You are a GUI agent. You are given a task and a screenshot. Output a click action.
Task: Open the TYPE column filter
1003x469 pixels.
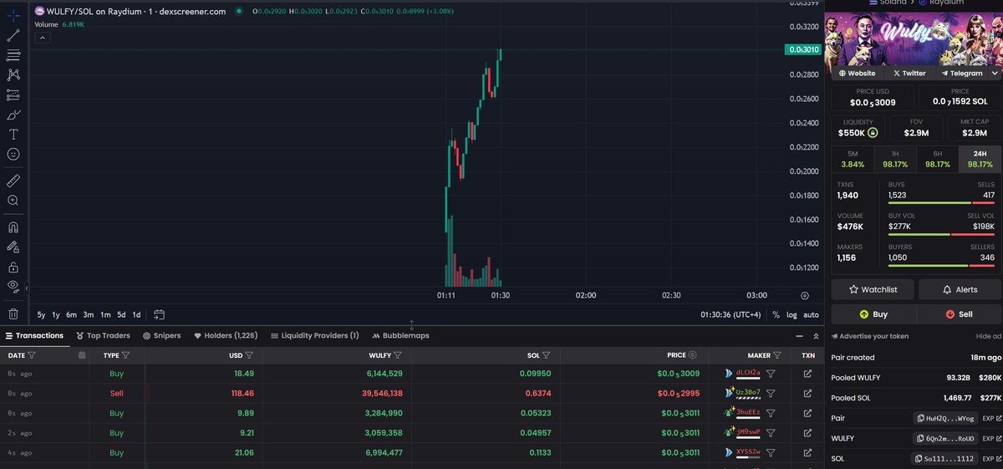click(x=126, y=355)
